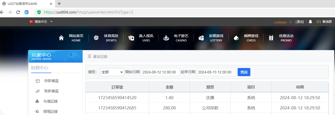Click the hamburger menu icon beside 資金記錄
The height and width of the screenshot is (115, 335).
click(89, 56)
